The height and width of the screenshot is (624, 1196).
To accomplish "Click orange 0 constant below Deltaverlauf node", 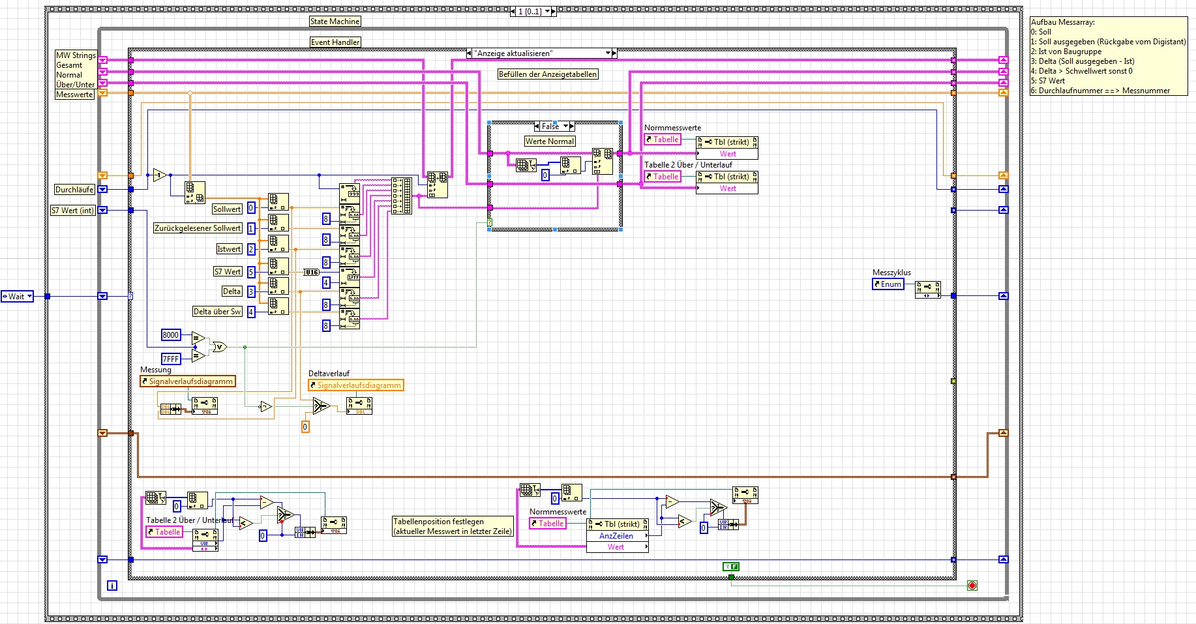I will 305,427.
